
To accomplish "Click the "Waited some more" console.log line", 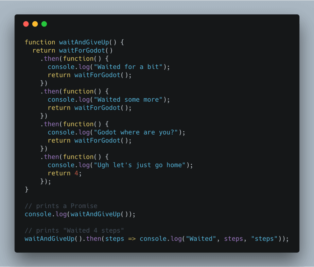I will [109, 100].
